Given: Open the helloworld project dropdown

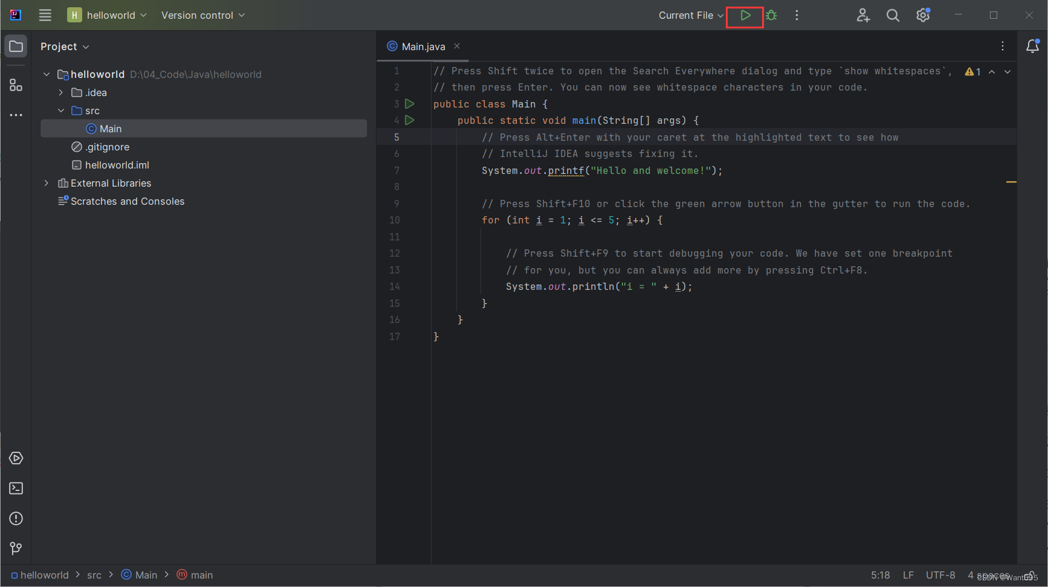Looking at the screenshot, I should (107, 15).
